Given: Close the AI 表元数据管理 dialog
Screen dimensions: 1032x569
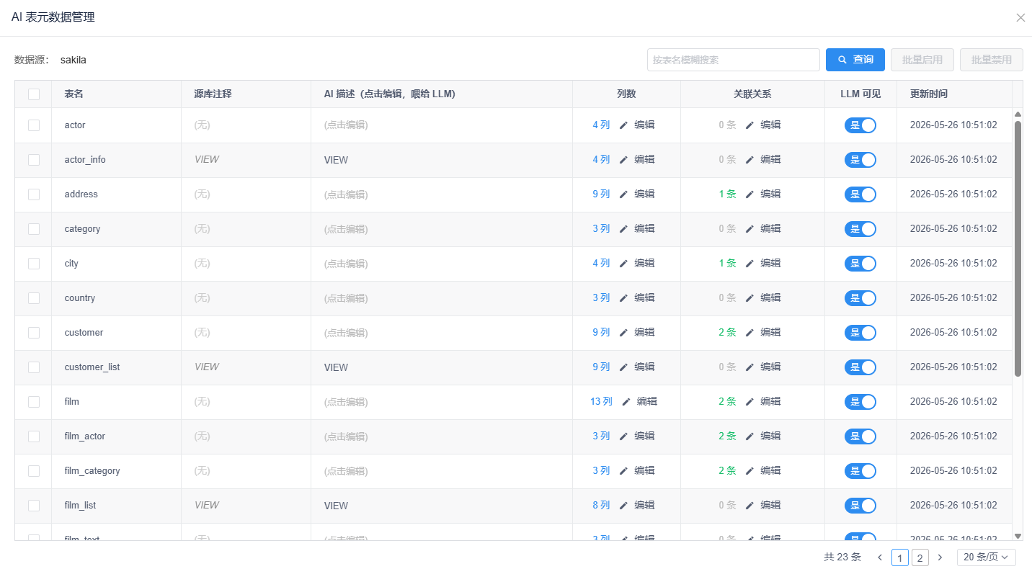Looking at the screenshot, I should click(1020, 18).
